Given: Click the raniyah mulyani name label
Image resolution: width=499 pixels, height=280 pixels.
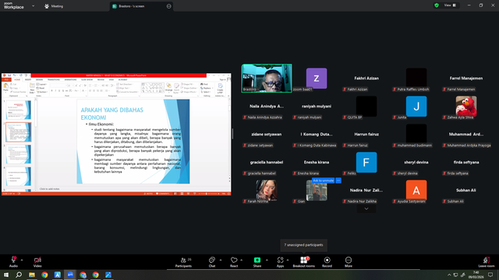Looking at the screenshot, I should [x=307, y=117].
